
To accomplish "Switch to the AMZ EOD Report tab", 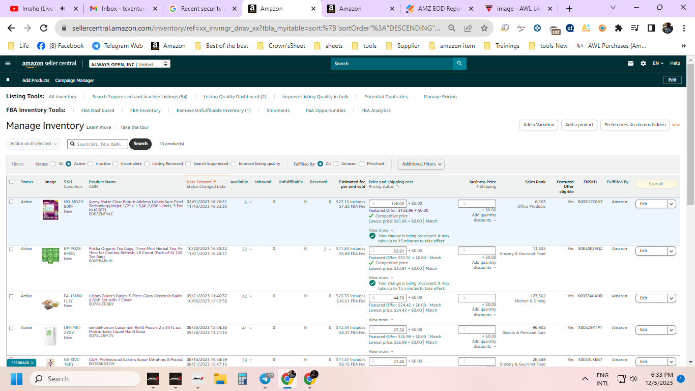I will (x=439, y=9).
